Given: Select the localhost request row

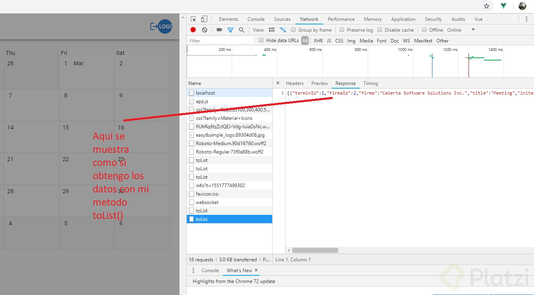Looking at the screenshot, I should 230,93.
